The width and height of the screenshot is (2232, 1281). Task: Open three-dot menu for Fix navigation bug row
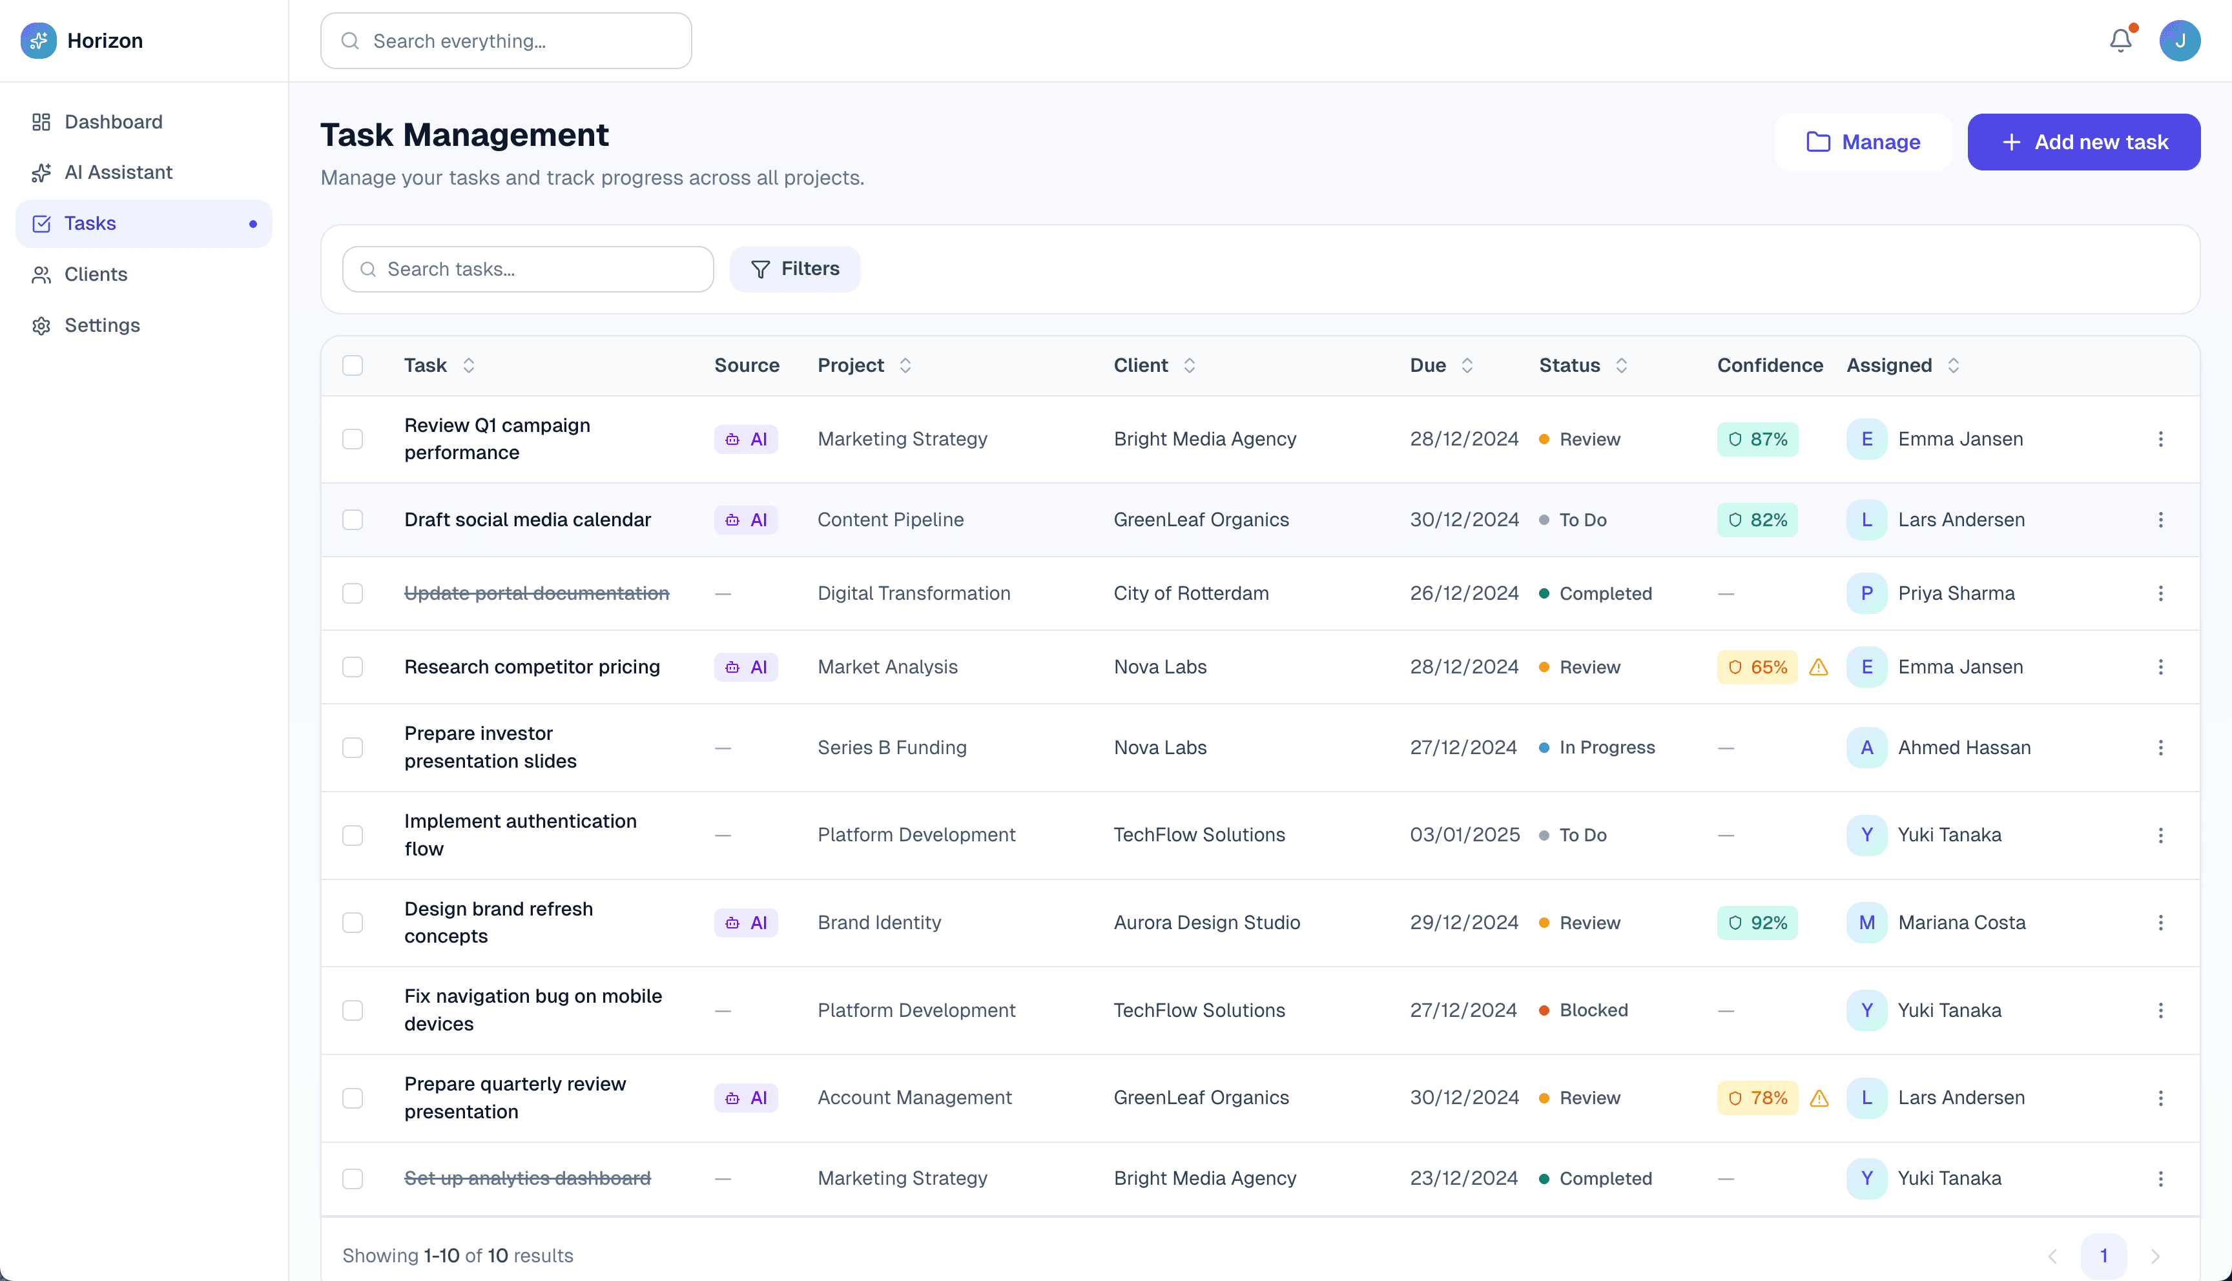coord(2160,1010)
